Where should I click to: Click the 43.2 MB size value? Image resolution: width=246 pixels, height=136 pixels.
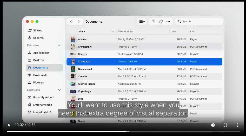tap(181, 84)
